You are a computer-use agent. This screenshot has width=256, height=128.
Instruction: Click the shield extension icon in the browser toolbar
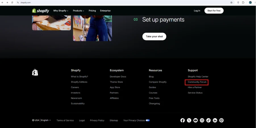238,3
